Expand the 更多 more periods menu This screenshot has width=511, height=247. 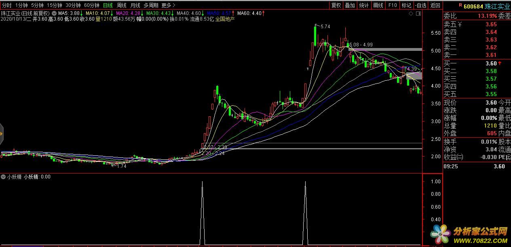click(168, 5)
